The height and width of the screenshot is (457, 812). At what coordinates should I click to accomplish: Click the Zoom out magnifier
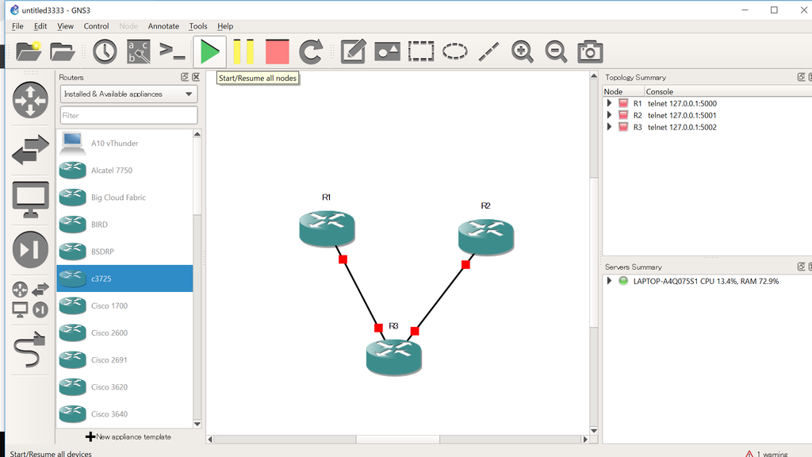pyautogui.click(x=556, y=52)
